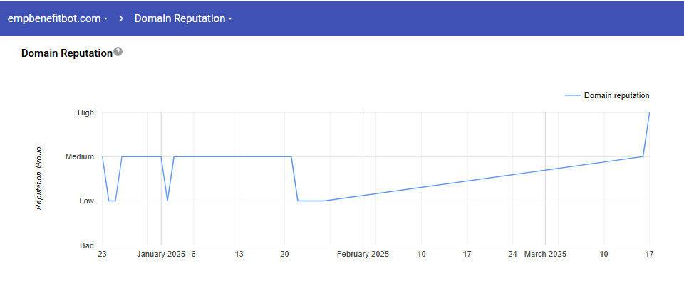The height and width of the screenshot is (298, 684).
Task: Open the help icon beside Domain Reputation
Action: [x=118, y=53]
